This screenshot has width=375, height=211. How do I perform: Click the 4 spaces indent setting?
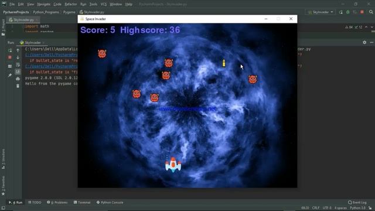point(340,208)
